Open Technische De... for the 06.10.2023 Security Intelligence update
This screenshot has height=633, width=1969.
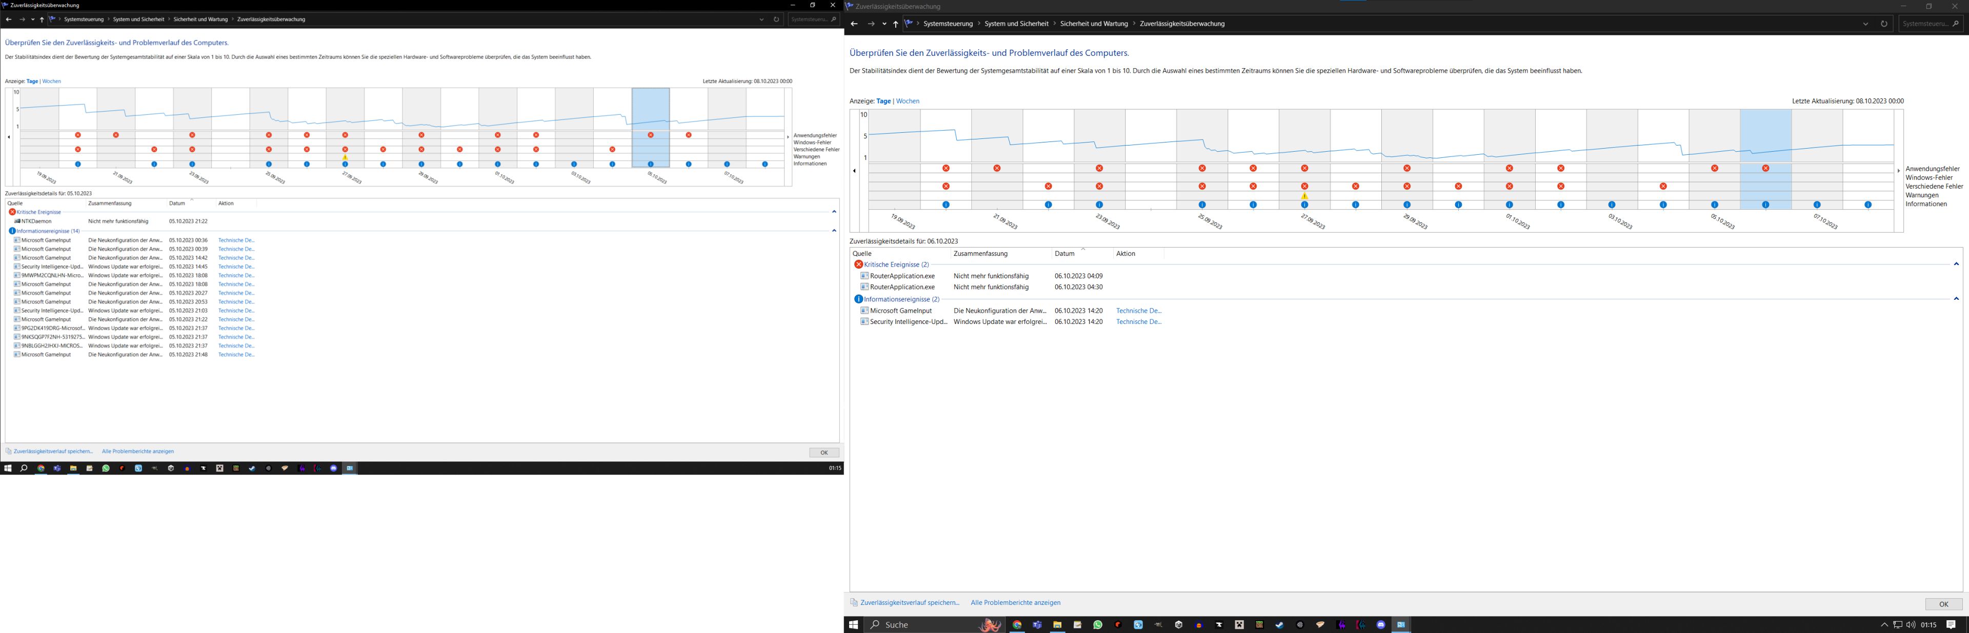(1138, 322)
